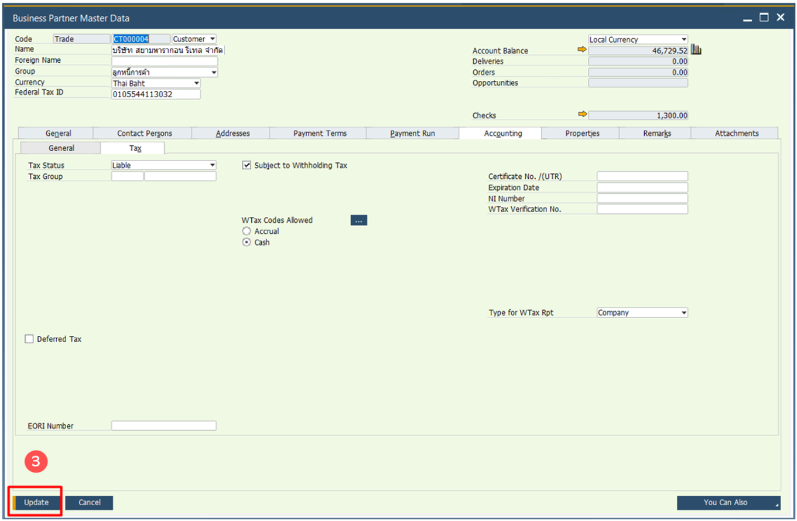Click the NI Number field
This screenshot has width=797, height=521.
642,198
